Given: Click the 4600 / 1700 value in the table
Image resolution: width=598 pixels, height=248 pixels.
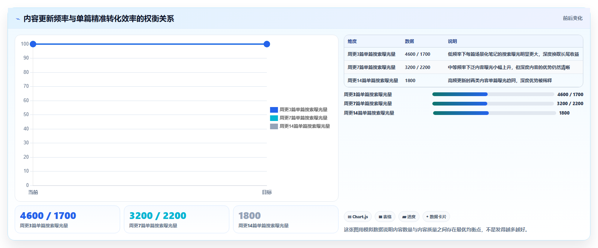Looking at the screenshot, I should (418, 54).
